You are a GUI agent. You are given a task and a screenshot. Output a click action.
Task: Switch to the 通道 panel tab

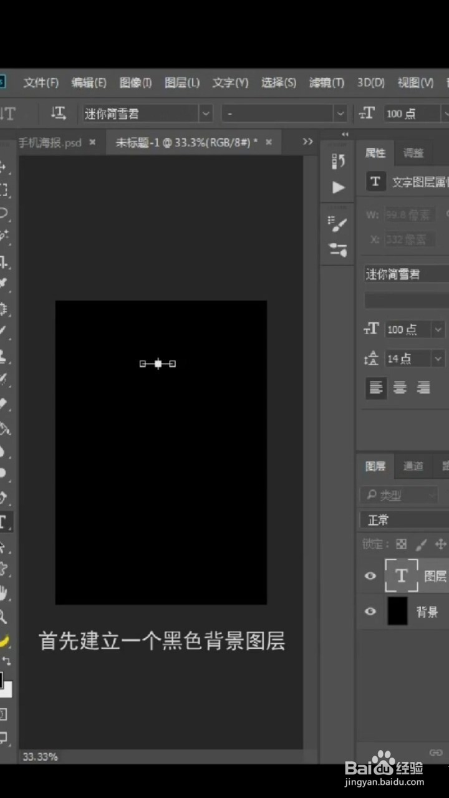coord(413,466)
